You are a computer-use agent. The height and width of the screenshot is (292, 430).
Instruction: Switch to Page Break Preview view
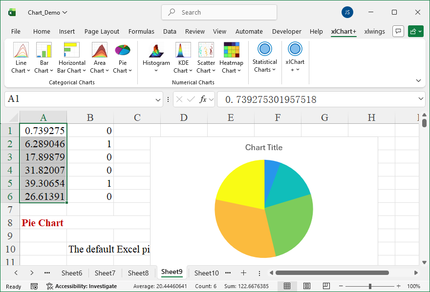326,286
